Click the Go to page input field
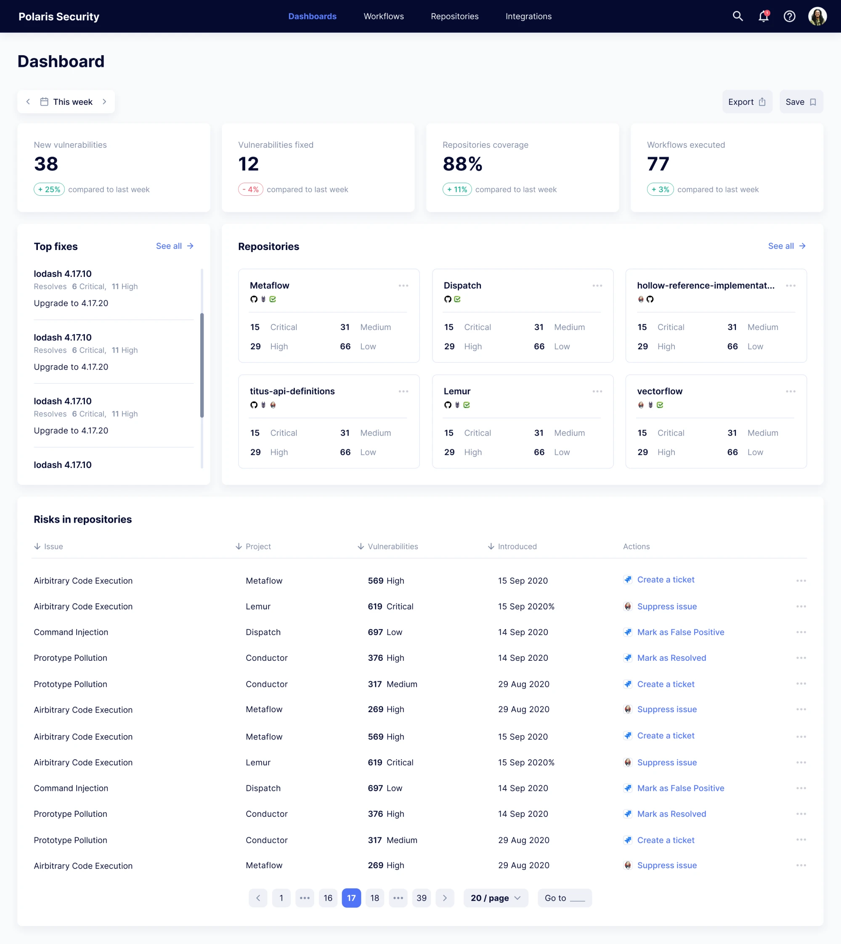The image size is (841, 944). [564, 898]
